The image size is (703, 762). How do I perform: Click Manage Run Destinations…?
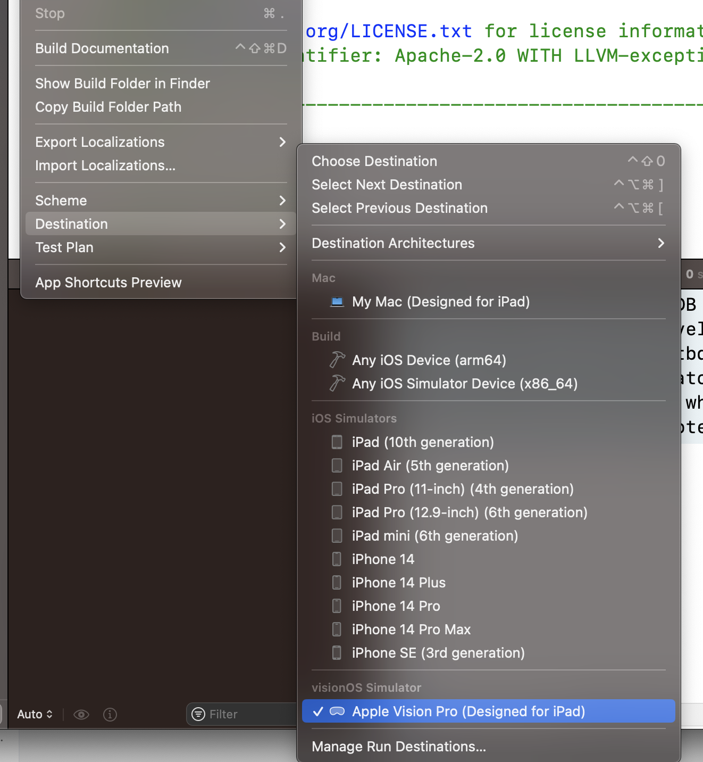[x=399, y=747]
